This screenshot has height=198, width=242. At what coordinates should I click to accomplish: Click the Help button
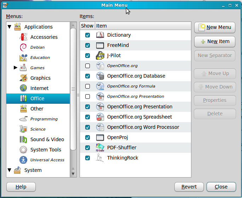point(21,187)
